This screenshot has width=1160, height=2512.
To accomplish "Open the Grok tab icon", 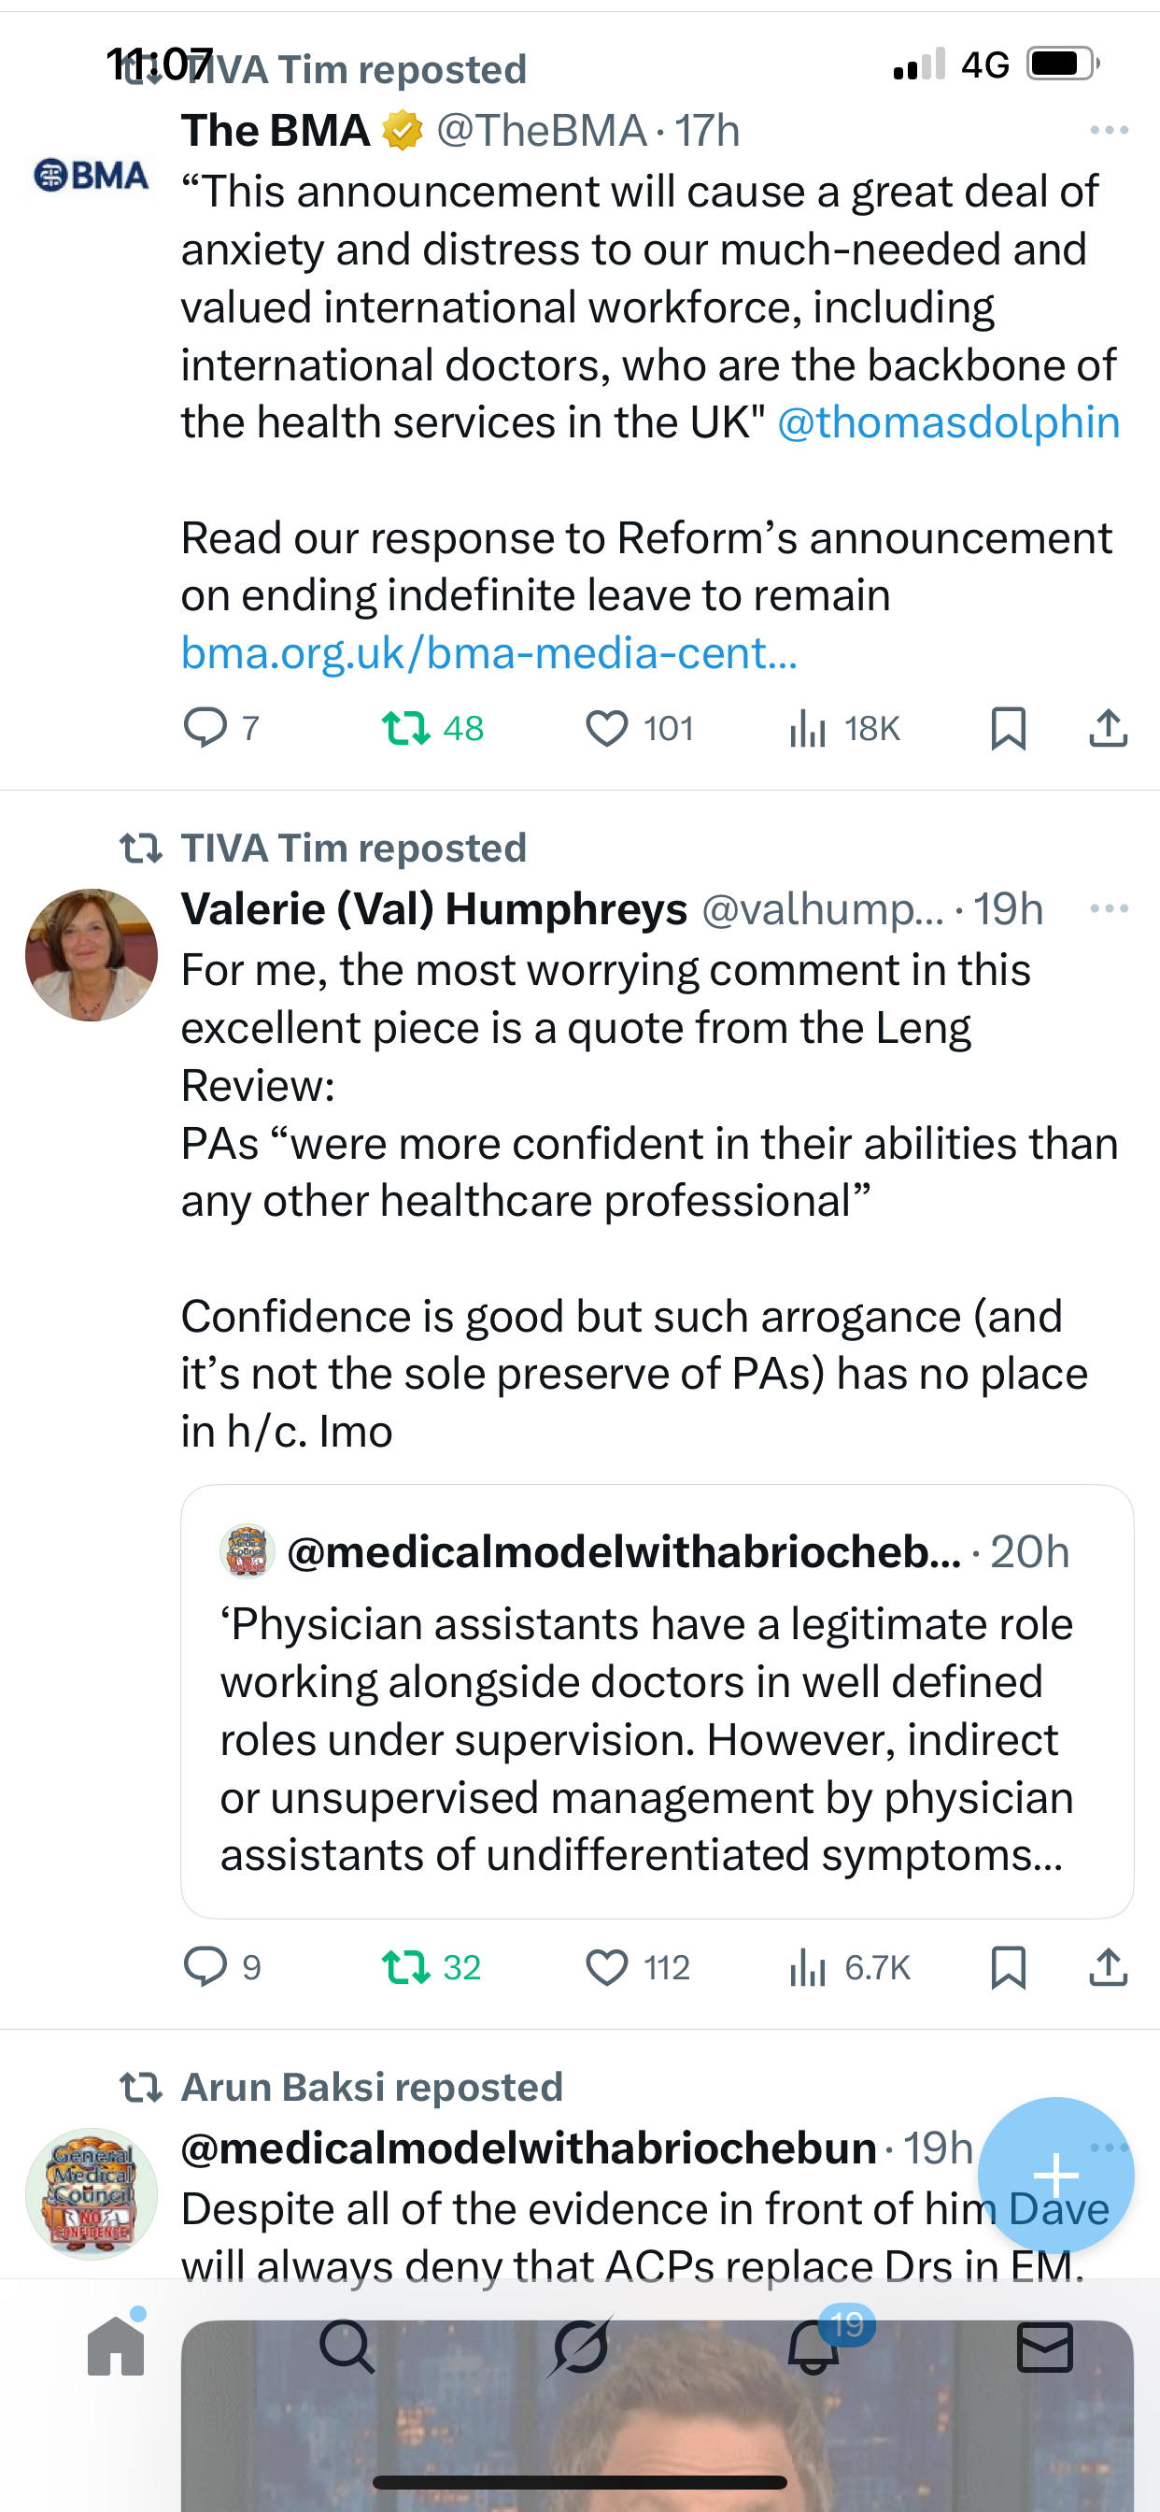I will 580,2347.
